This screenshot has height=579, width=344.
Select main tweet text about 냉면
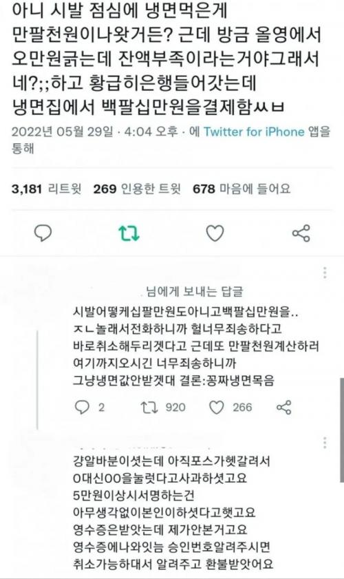(x=166, y=59)
